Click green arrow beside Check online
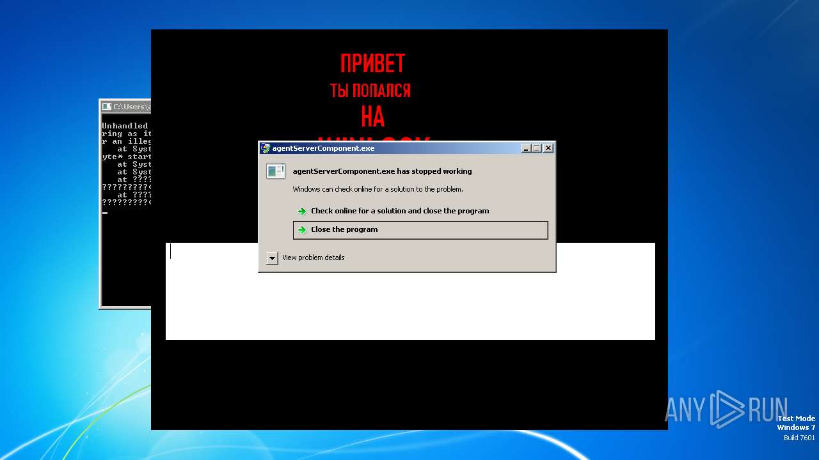Viewport: 819px width, 460px height. click(302, 211)
